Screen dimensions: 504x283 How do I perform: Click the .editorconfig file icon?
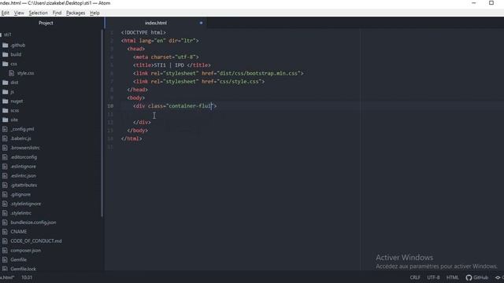click(x=5, y=157)
